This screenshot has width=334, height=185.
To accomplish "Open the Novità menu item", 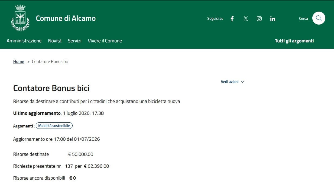I will 55,41.
